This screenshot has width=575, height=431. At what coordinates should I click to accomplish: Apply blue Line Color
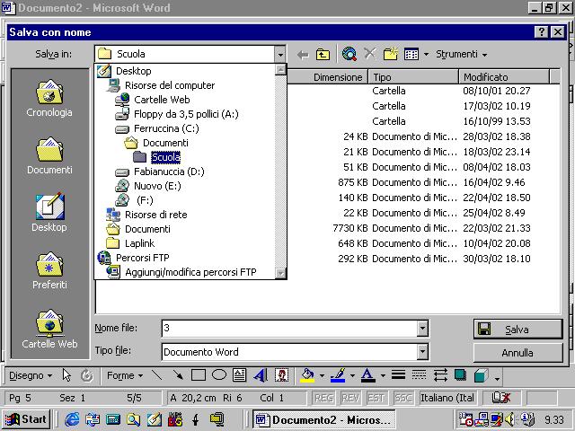point(338,375)
